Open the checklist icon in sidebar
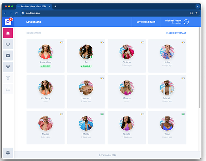Image resolution: width=206 pixels, height=161 pixels. [x=8, y=89]
